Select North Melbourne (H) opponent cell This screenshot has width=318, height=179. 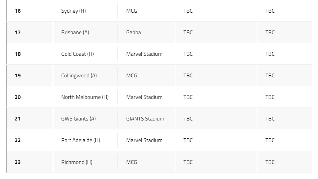(85, 97)
